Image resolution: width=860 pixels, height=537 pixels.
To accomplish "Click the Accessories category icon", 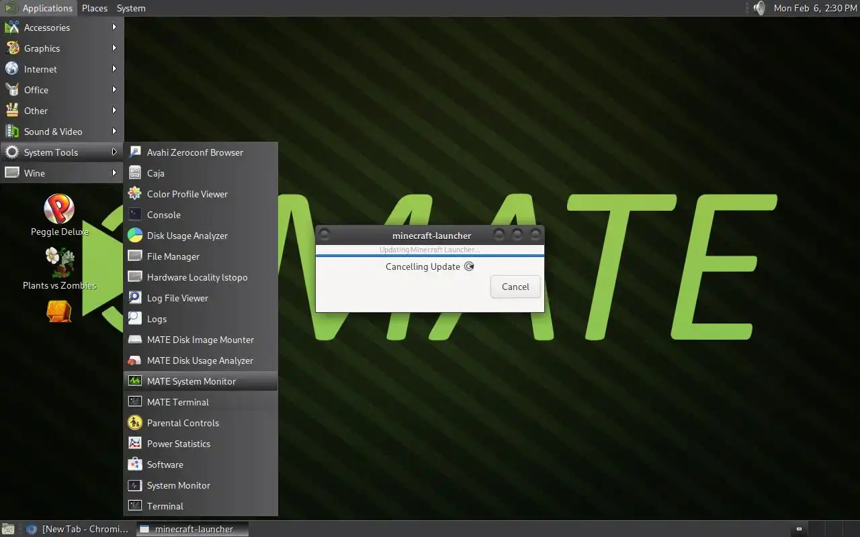I will pos(12,28).
